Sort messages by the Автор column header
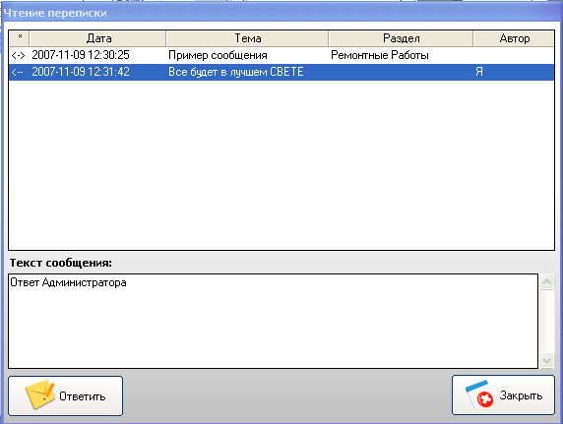Image resolution: width=563 pixels, height=424 pixels. [514, 38]
